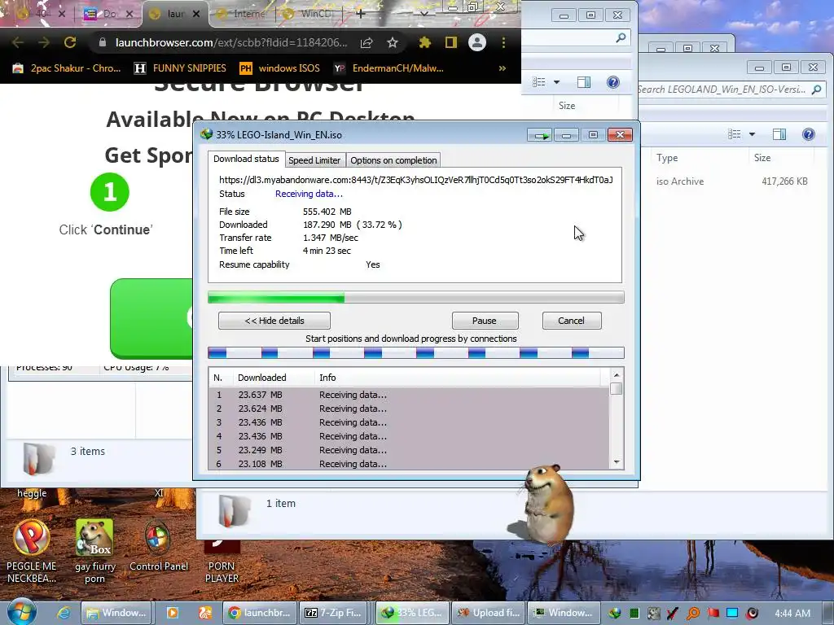The image size is (834, 625).
Task: Open Chrome profile avatar
Action: pyautogui.click(x=477, y=42)
